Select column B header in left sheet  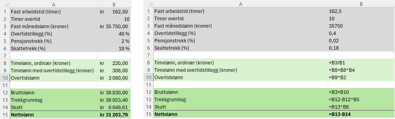coord(114,4)
